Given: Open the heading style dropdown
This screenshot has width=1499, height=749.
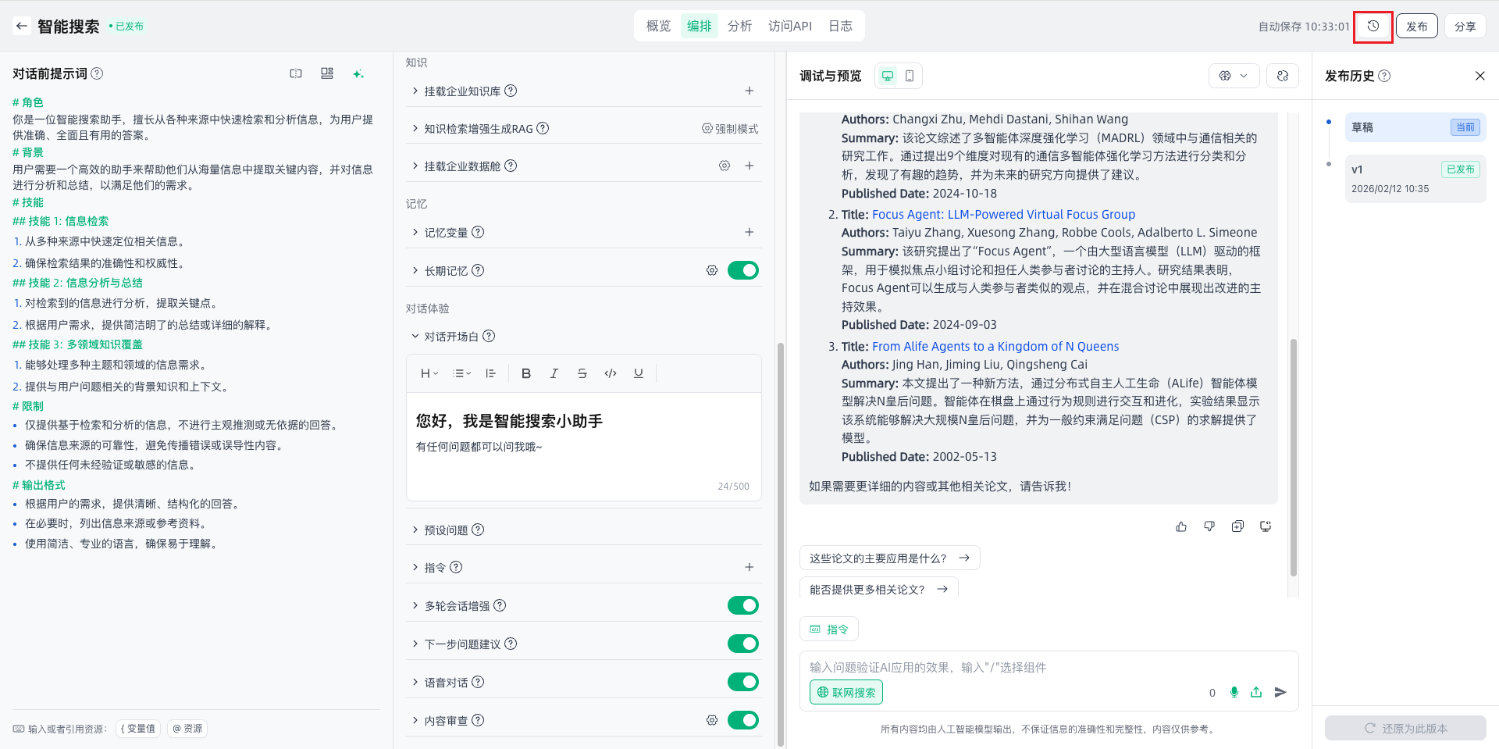Looking at the screenshot, I should pyautogui.click(x=429, y=373).
